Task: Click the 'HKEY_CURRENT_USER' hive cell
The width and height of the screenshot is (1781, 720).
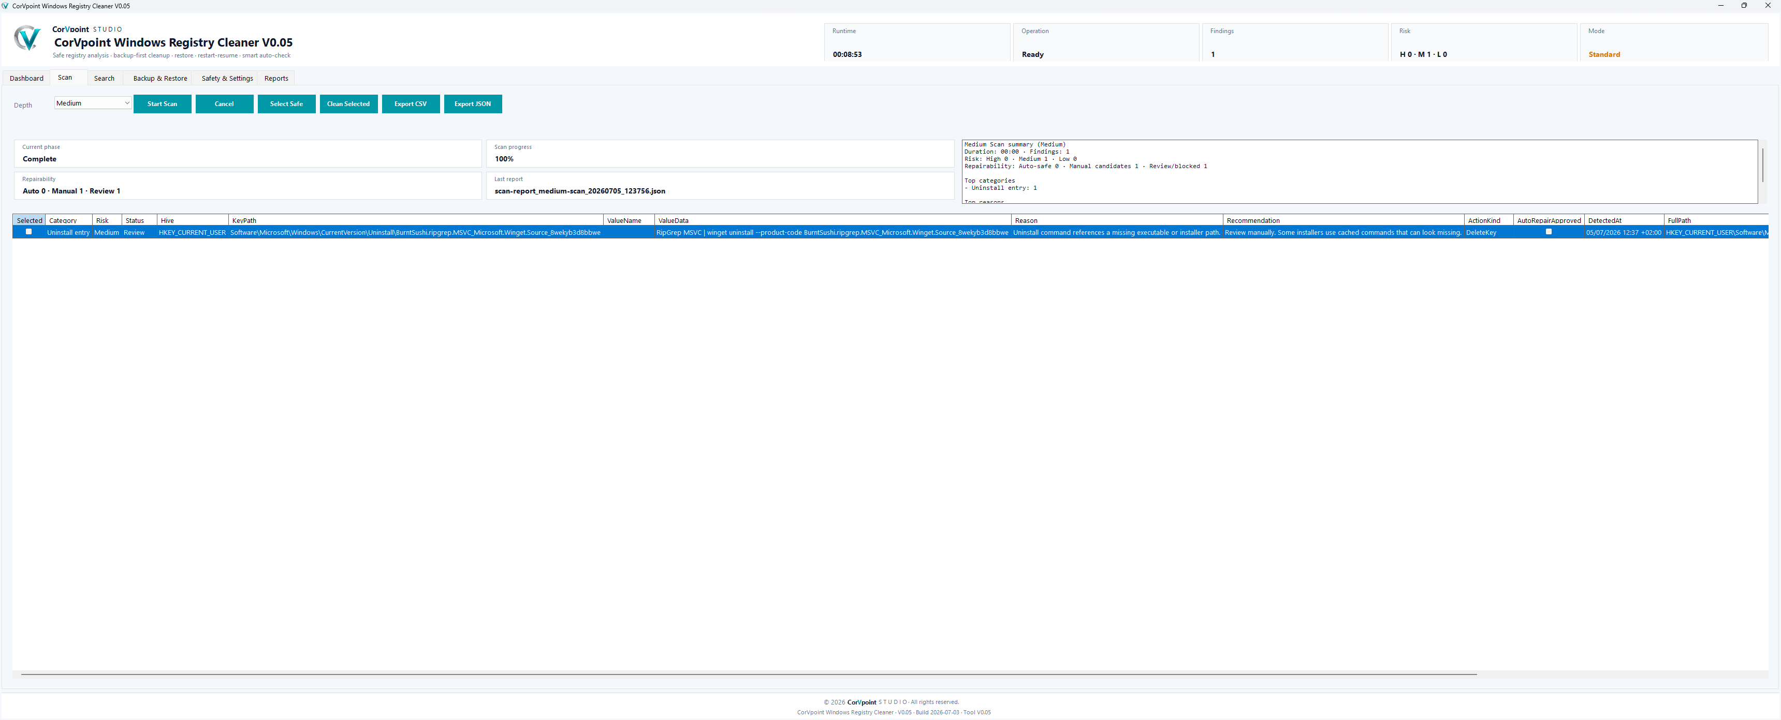Action: [192, 232]
